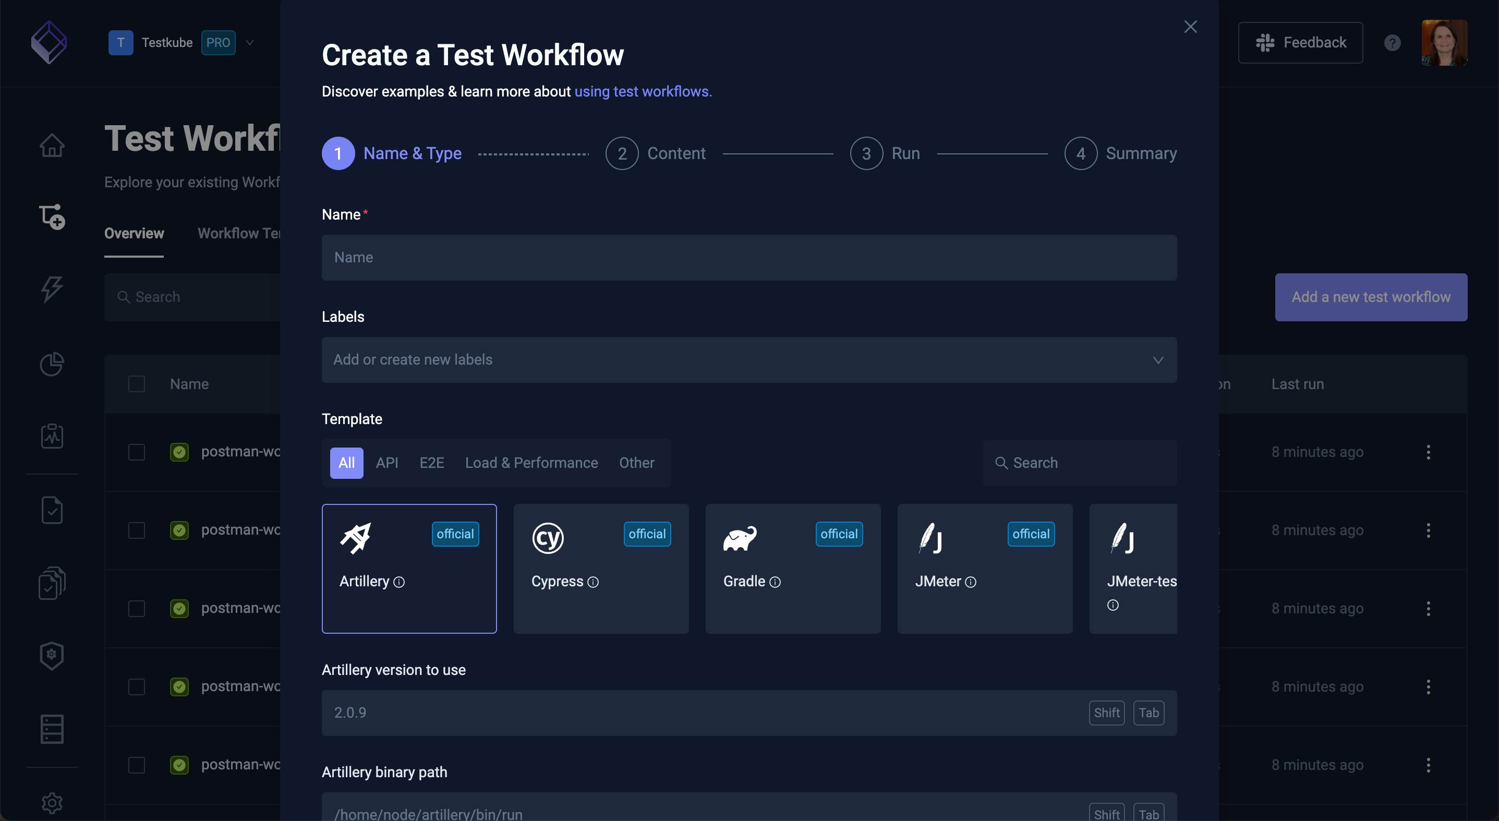
Task: Open options menu for third workflow row
Action: [1428, 609]
